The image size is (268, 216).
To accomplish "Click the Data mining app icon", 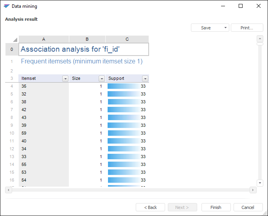I will [7, 6].
